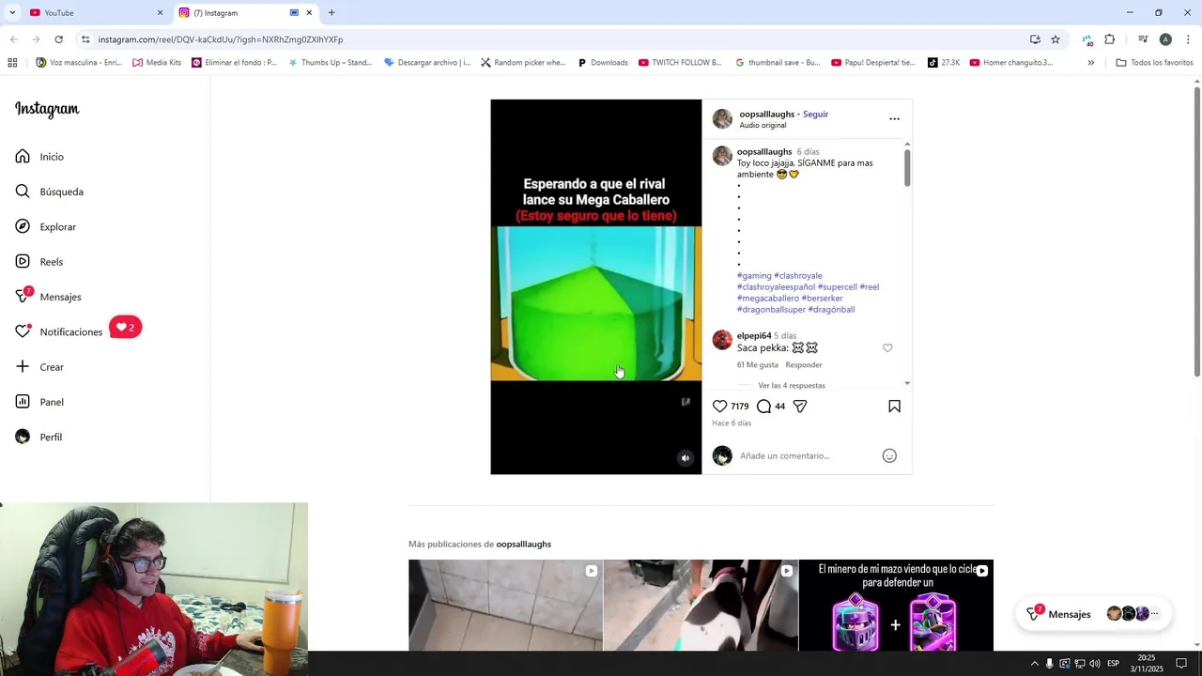
Task: Save the reel with bookmark icon
Action: click(894, 407)
